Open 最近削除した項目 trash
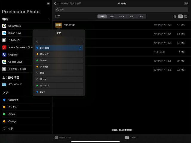Screen dimensions: 191x143 point(17,69)
